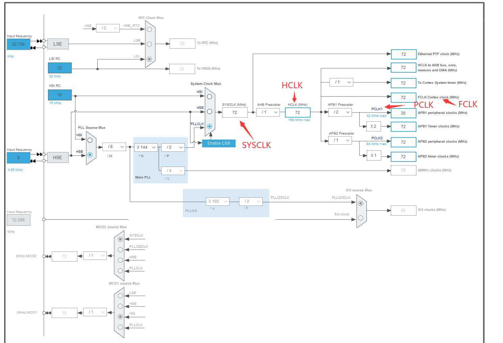Viewport: 503px width, 343px height.
Task: Click the FCLK Cortex clock value box
Action: click(404, 98)
